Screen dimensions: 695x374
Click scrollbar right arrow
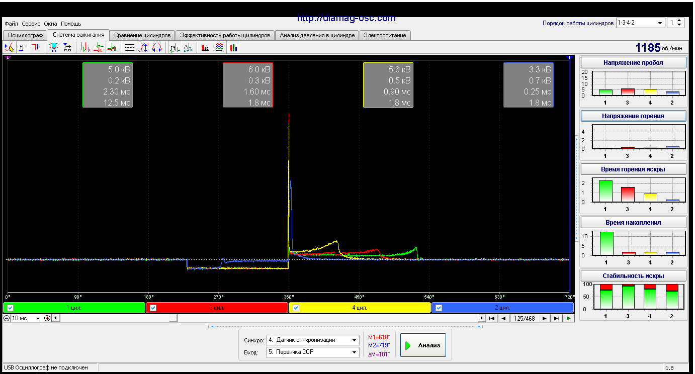pyautogui.click(x=482, y=318)
